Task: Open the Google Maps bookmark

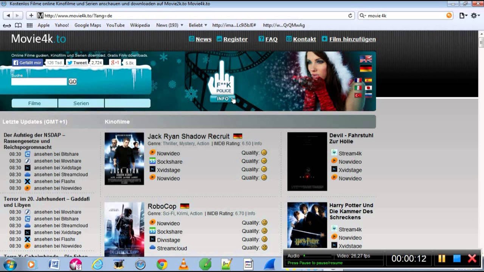Action: tap(88, 25)
